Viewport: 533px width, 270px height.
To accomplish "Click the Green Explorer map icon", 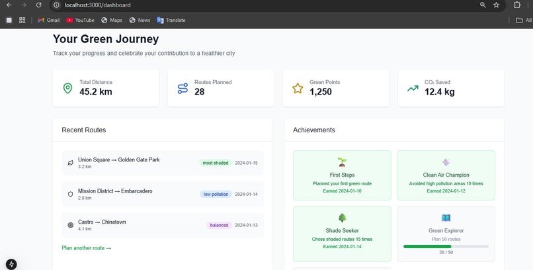I will (446, 218).
